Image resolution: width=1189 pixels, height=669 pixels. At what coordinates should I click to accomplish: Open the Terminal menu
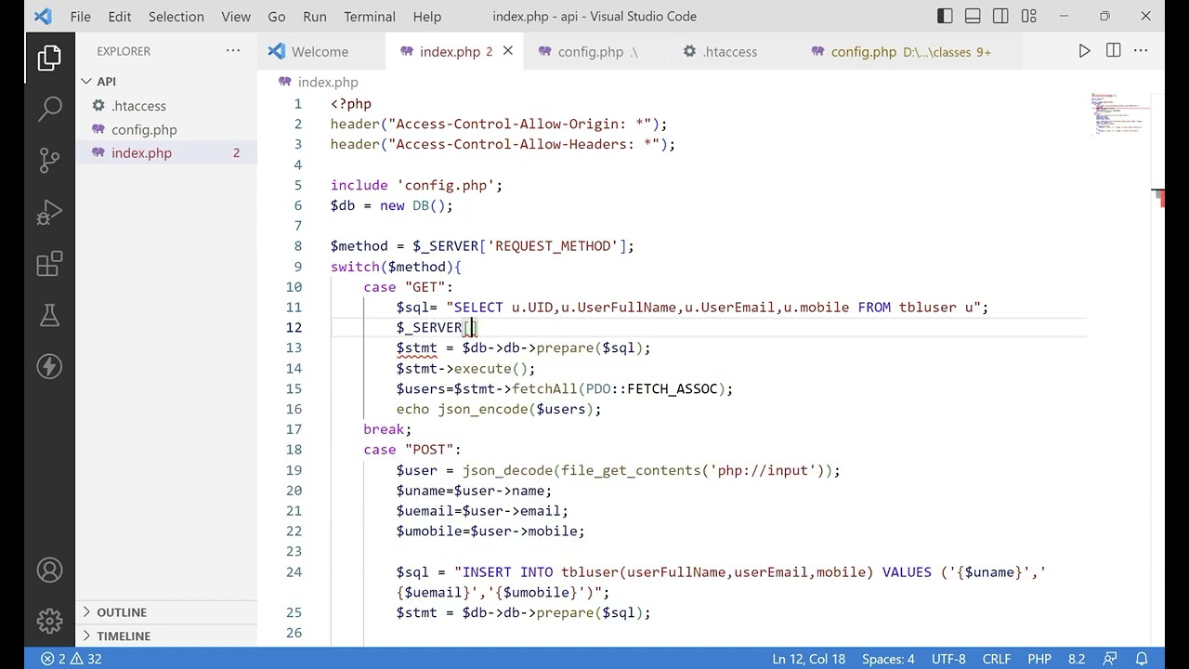370,16
